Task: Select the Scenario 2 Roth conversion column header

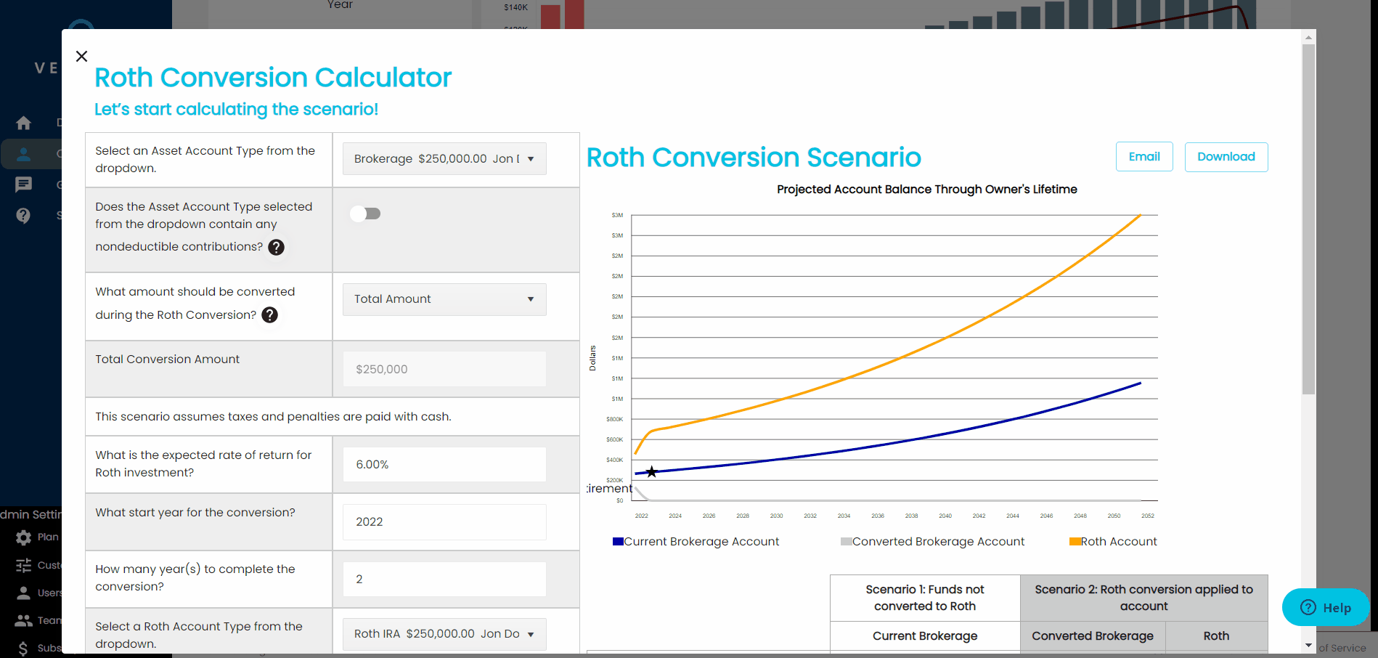Action: tap(1144, 597)
